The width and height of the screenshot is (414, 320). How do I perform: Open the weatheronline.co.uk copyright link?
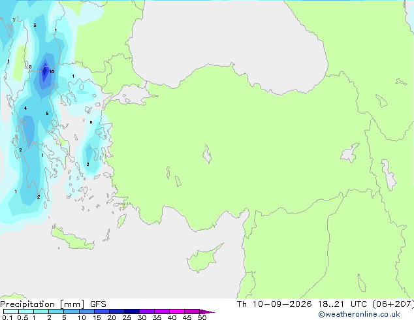pyautogui.click(x=359, y=314)
